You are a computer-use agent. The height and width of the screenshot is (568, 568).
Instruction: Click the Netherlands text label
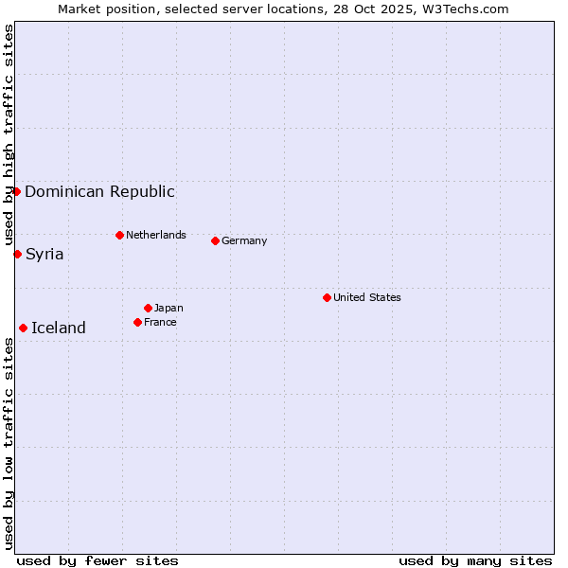click(155, 235)
